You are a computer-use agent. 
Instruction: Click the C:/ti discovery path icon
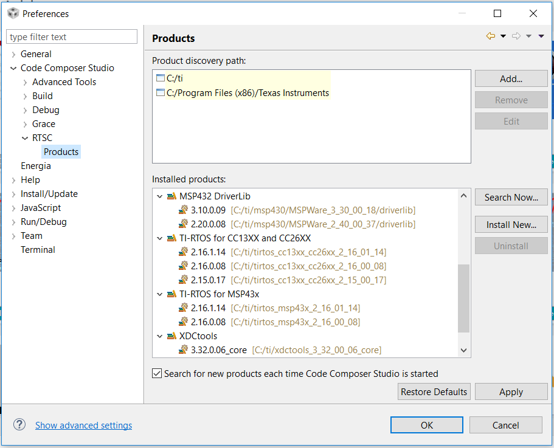coord(161,78)
